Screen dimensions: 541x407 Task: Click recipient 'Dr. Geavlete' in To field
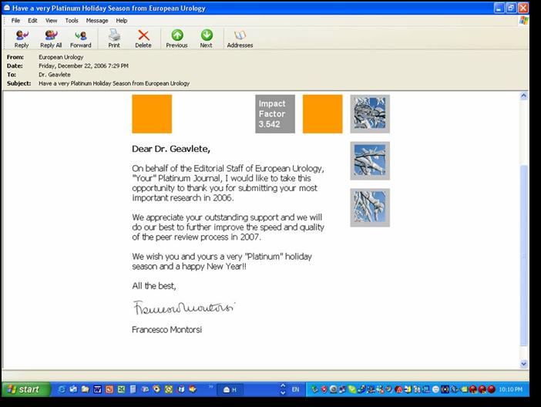(55, 75)
